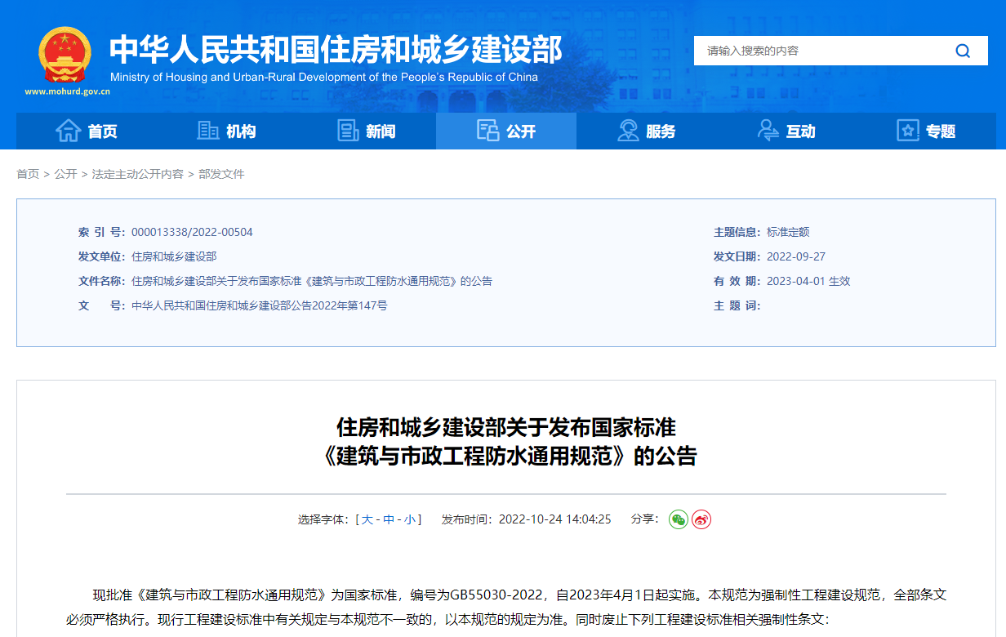The width and height of the screenshot is (1006, 637).
Task: Click the building icon beside 机构
Action: point(208,131)
